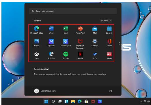Open MyASUS from the taskbar
The width and height of the screenshot is (151, 105).
(100, 102)
